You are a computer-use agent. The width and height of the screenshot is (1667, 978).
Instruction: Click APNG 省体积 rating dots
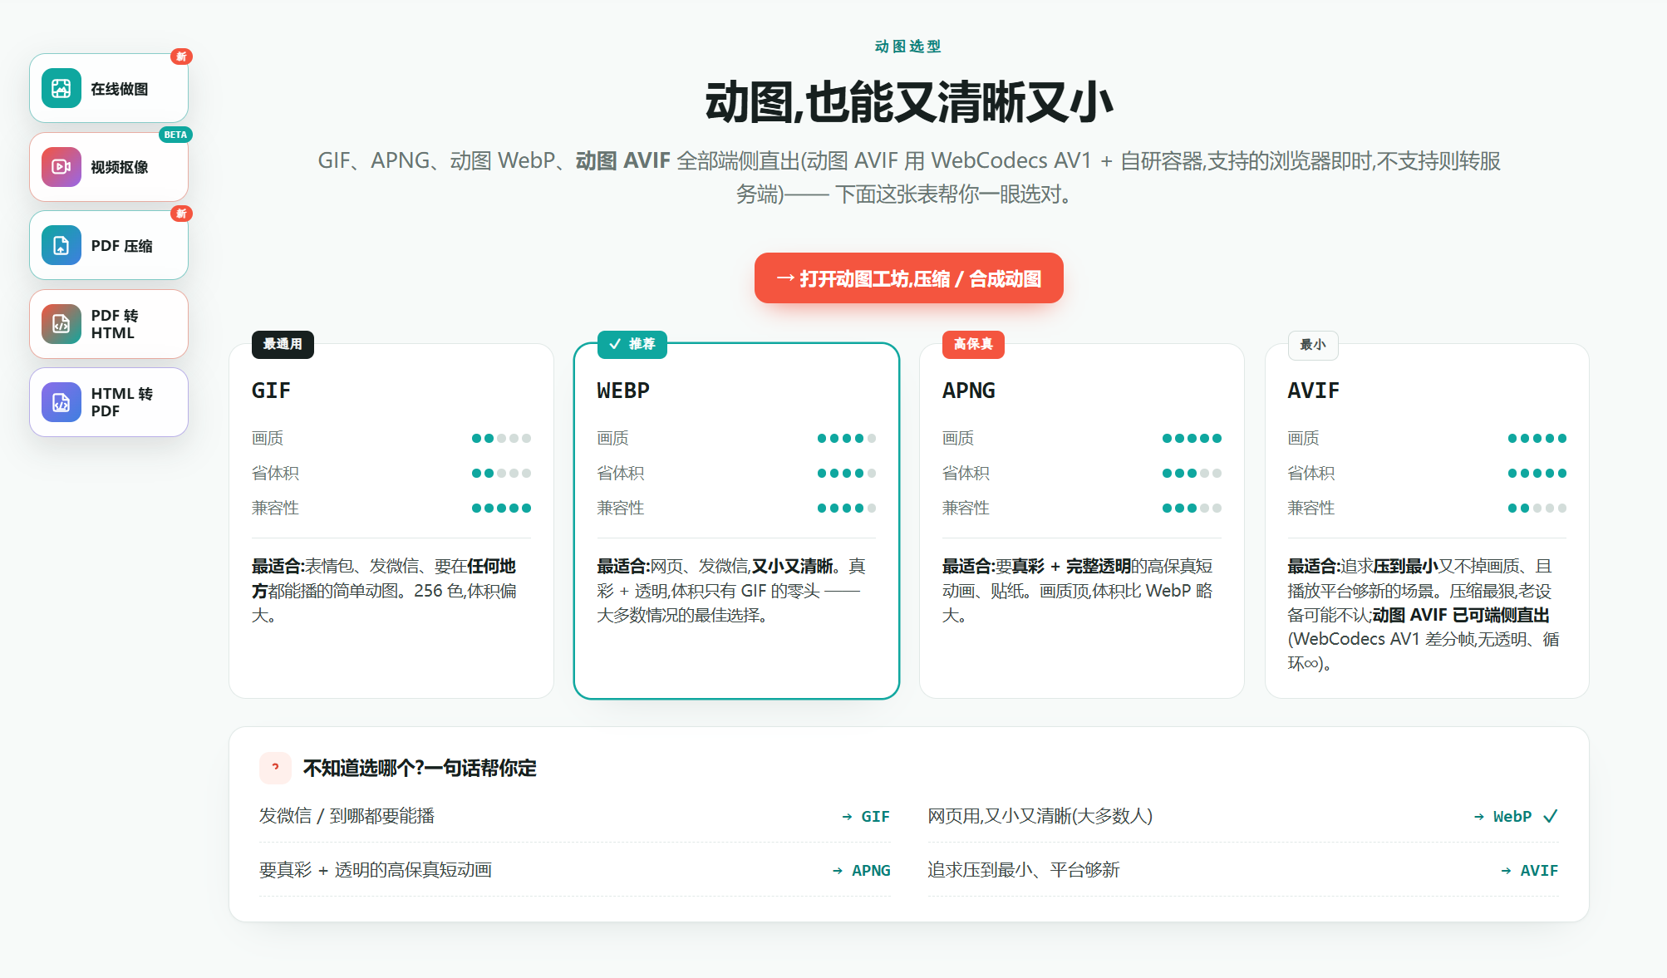tap(1192, 474)
